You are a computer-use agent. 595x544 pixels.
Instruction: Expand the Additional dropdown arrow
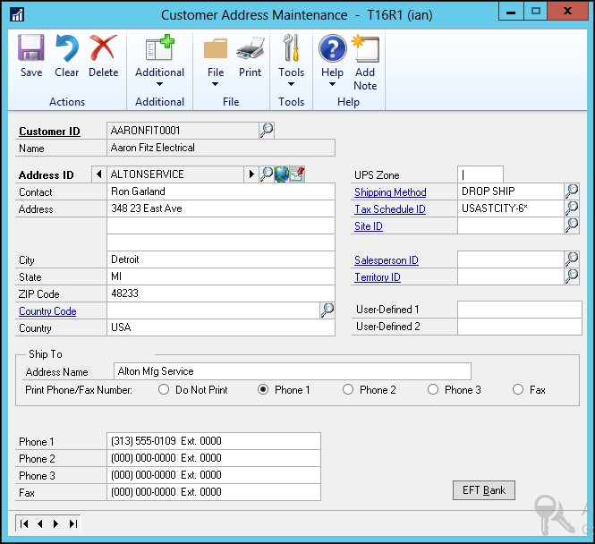[x=159, y=84]
